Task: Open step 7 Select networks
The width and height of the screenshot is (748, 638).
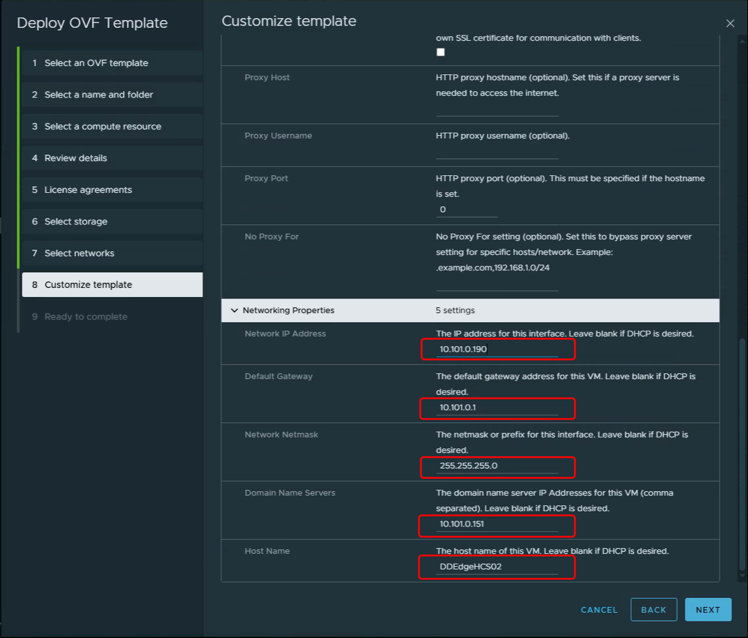Action: pos(79,253)
